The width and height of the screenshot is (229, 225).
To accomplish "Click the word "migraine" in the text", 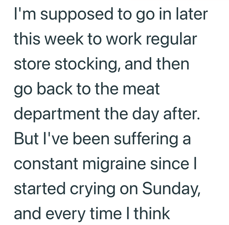I will [x=114, y=164].
